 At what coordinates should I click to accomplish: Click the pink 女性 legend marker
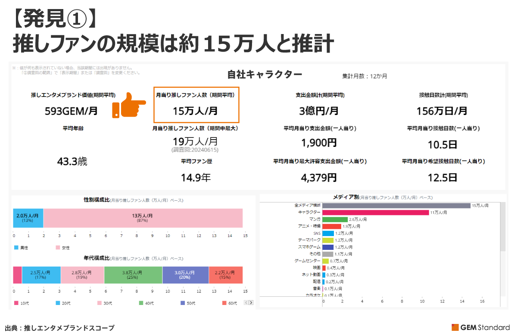pyautogui.click(x=58, y=248)
